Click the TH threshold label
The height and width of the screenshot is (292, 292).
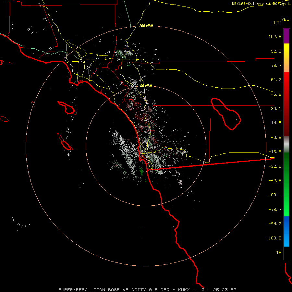[279, 253]
